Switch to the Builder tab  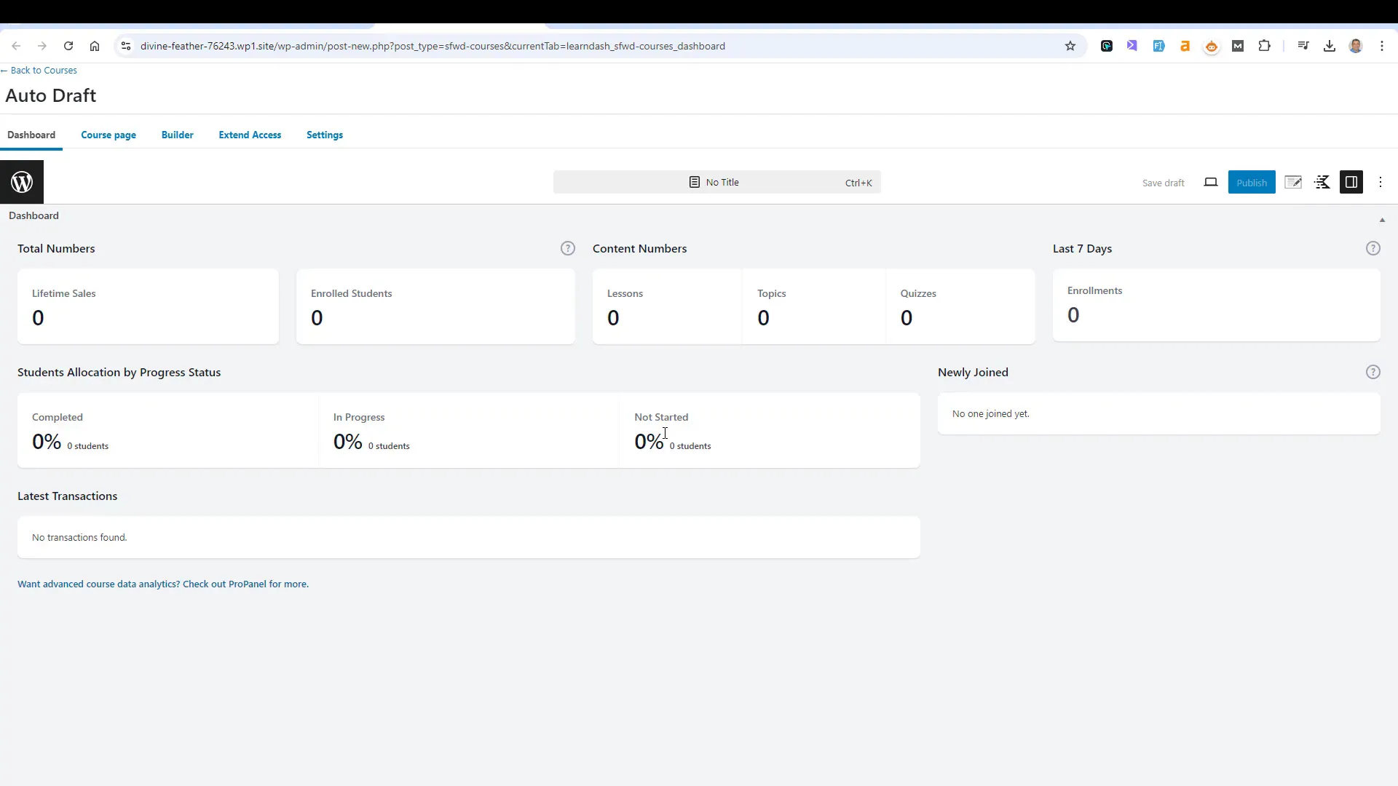click(x=178, y=135)
